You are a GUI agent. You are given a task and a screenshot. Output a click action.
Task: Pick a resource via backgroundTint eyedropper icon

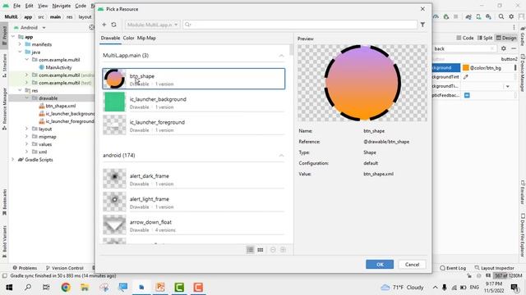click(466, 77)
